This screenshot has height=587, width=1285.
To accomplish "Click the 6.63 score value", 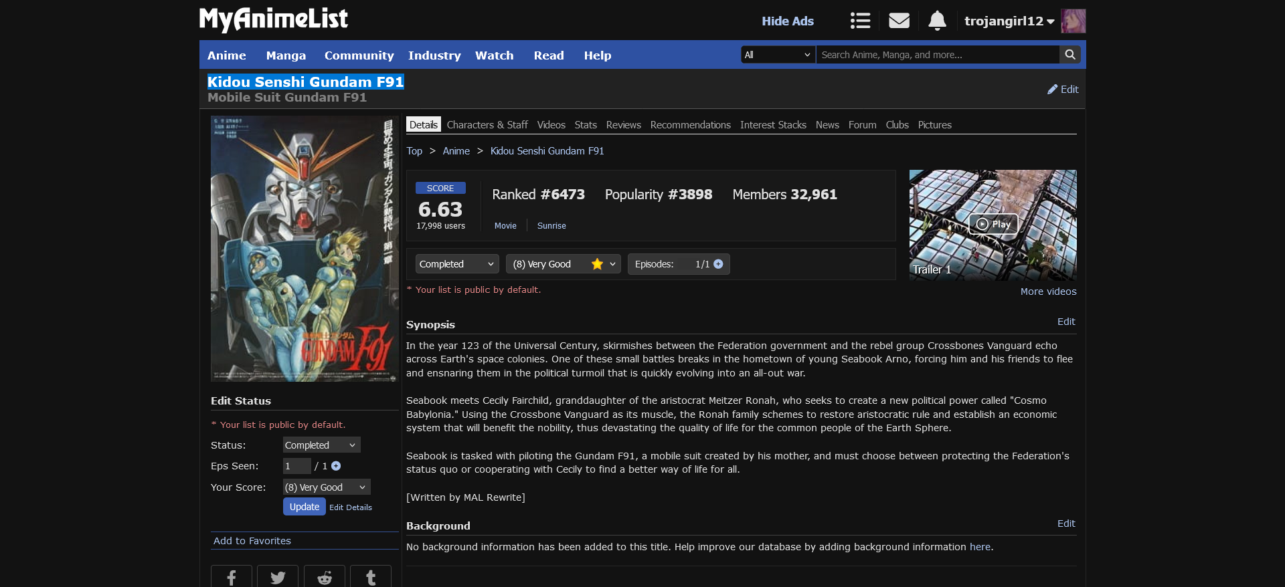I will tap(440, 210).
